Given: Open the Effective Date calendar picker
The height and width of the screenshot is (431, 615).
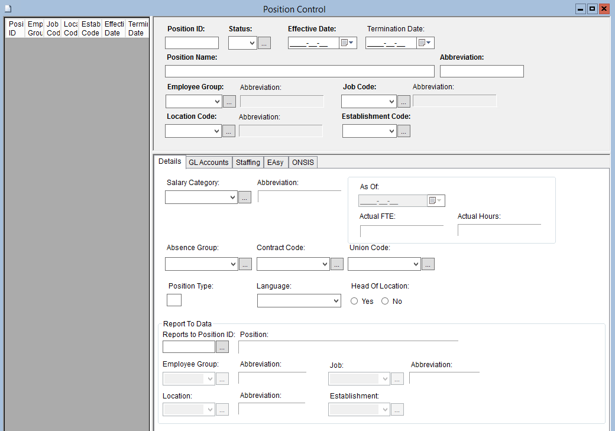Looking at the screenshot, I should 347,43.
